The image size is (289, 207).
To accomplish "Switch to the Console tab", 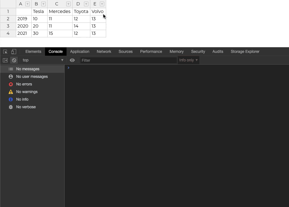I will (x=56, y=52).
